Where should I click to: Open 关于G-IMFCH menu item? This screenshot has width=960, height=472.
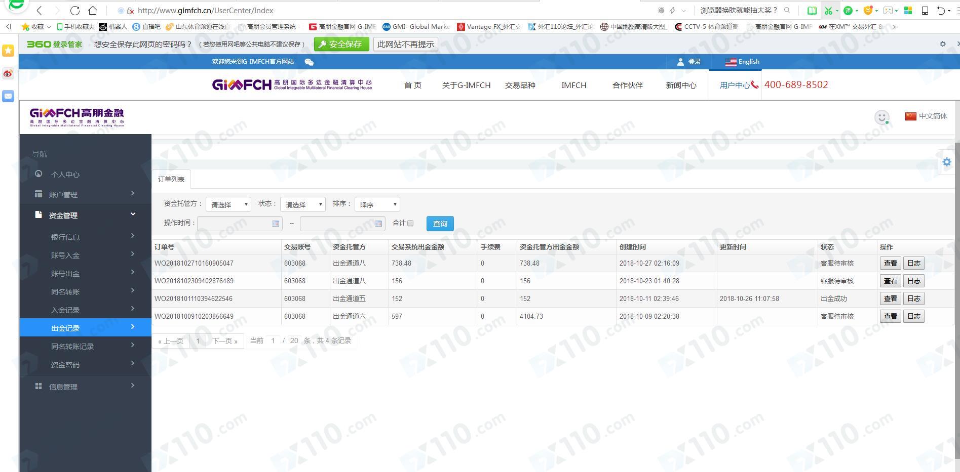(466, 85)
